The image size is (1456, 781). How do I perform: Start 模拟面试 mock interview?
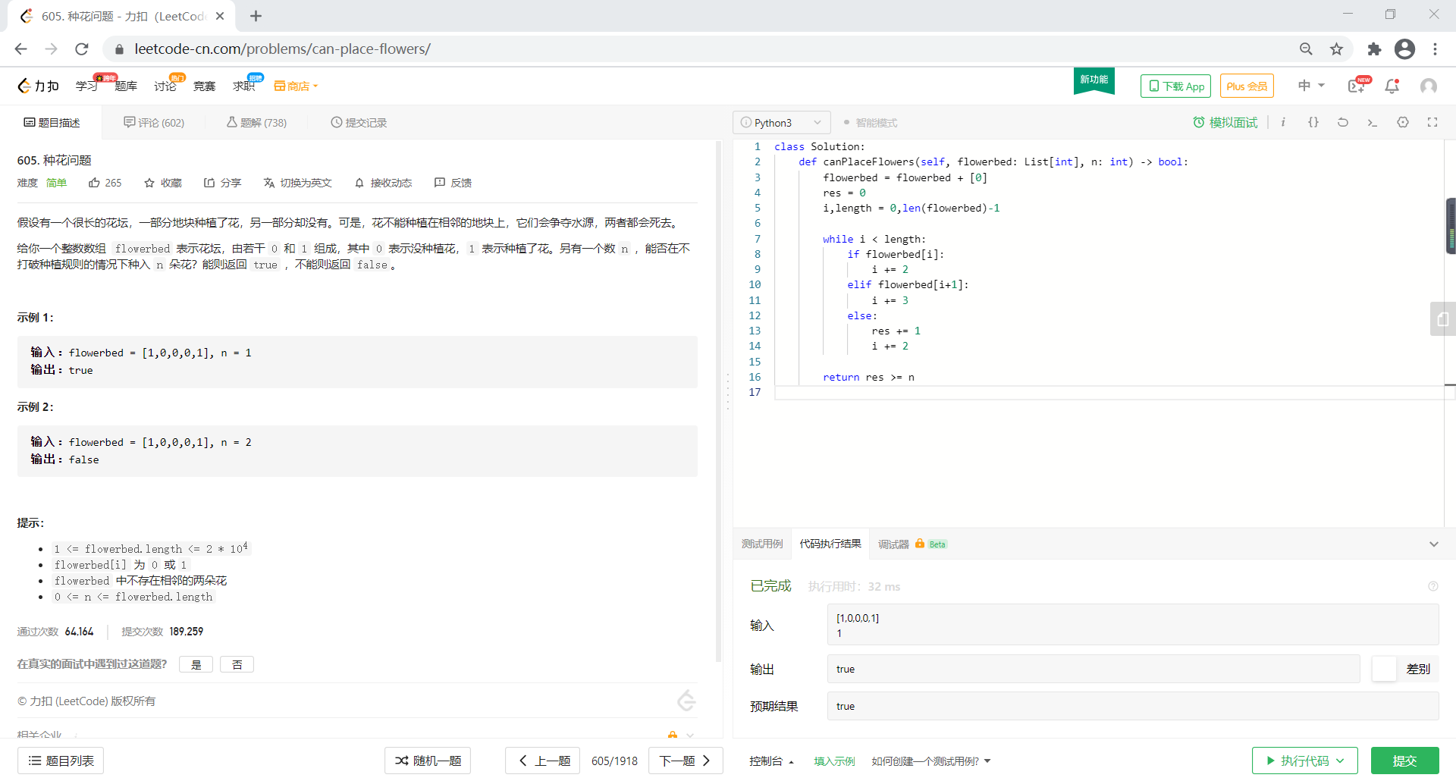[1225, 123]
